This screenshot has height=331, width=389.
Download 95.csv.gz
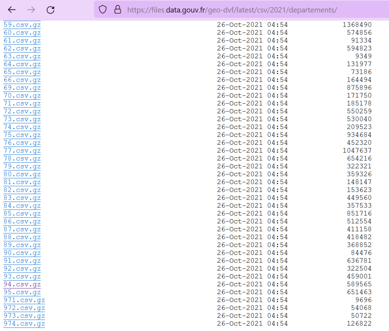pyautogui.click(x=22, y=292)
